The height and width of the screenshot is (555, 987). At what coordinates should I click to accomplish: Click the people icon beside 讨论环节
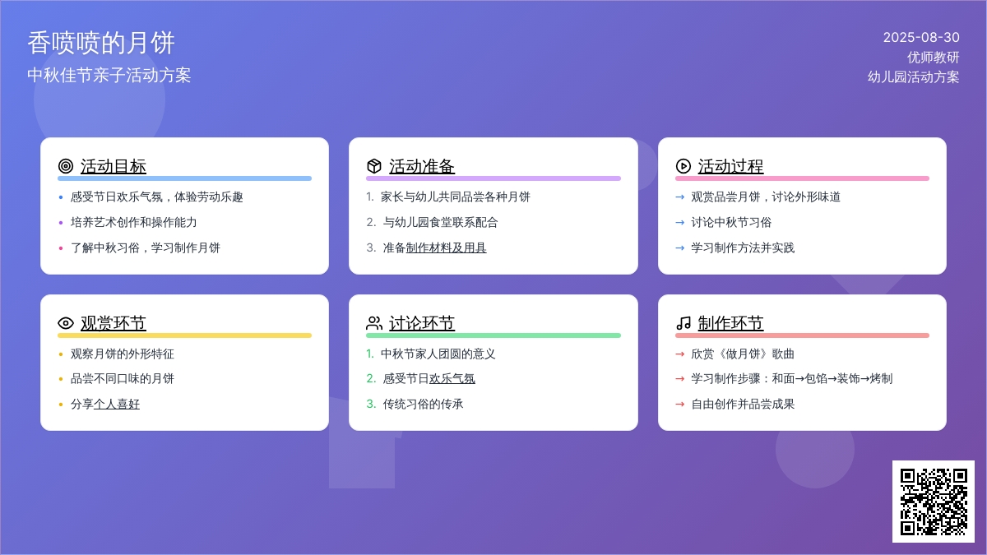click(x=374, y=323)
